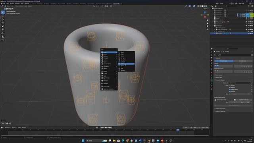This screenshot has width=254, height=143.
Task: Switch to material preview shading
Action: pos(204,6)
